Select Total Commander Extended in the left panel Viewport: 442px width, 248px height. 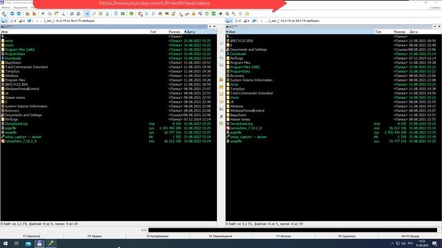108,67
